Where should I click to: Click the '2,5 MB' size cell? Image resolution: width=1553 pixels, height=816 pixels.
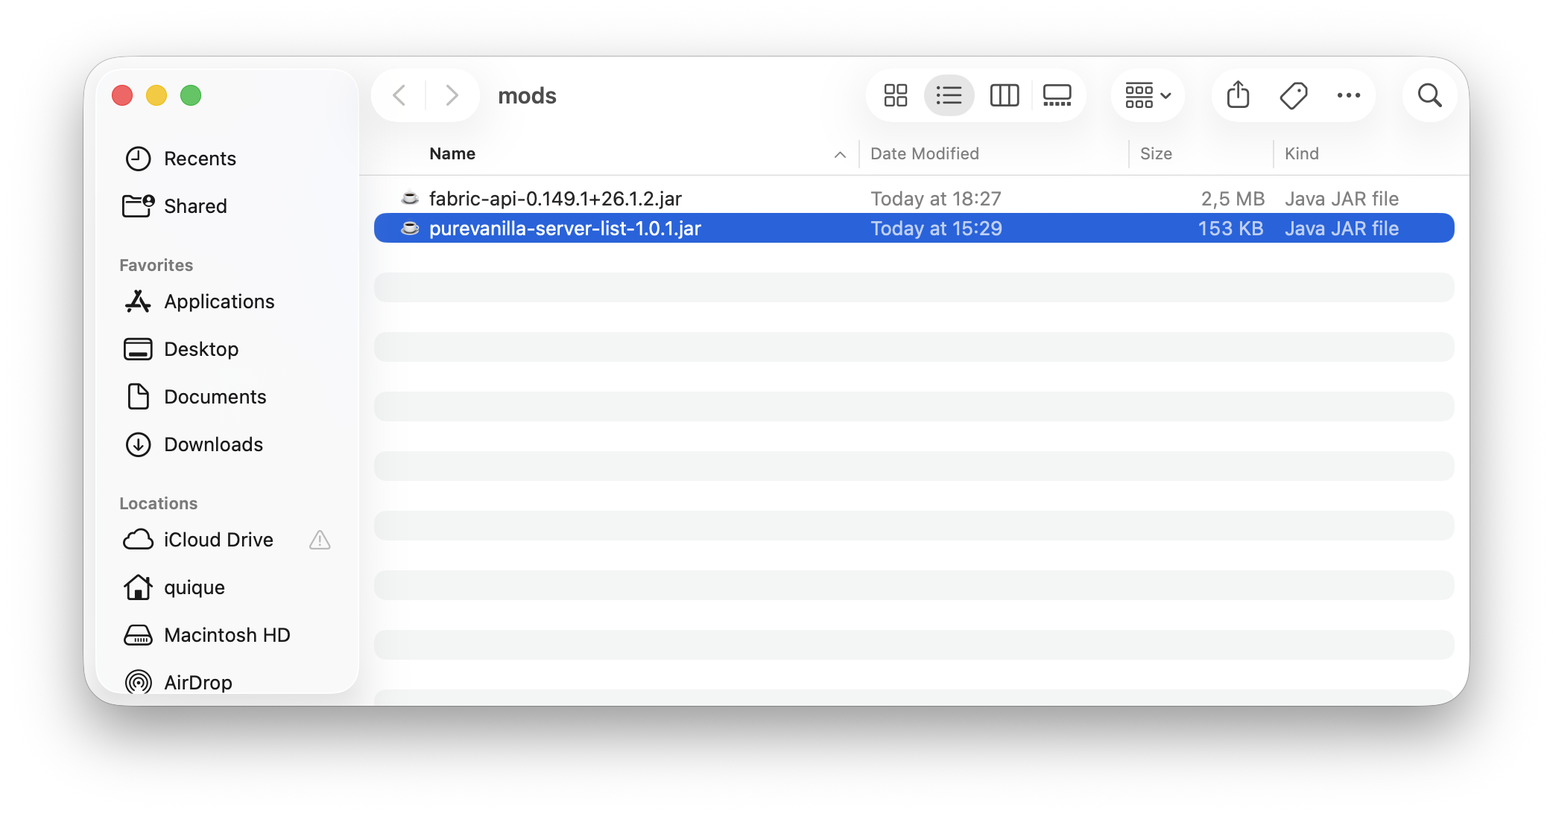pyautogui.click(x=1233, y=199)
